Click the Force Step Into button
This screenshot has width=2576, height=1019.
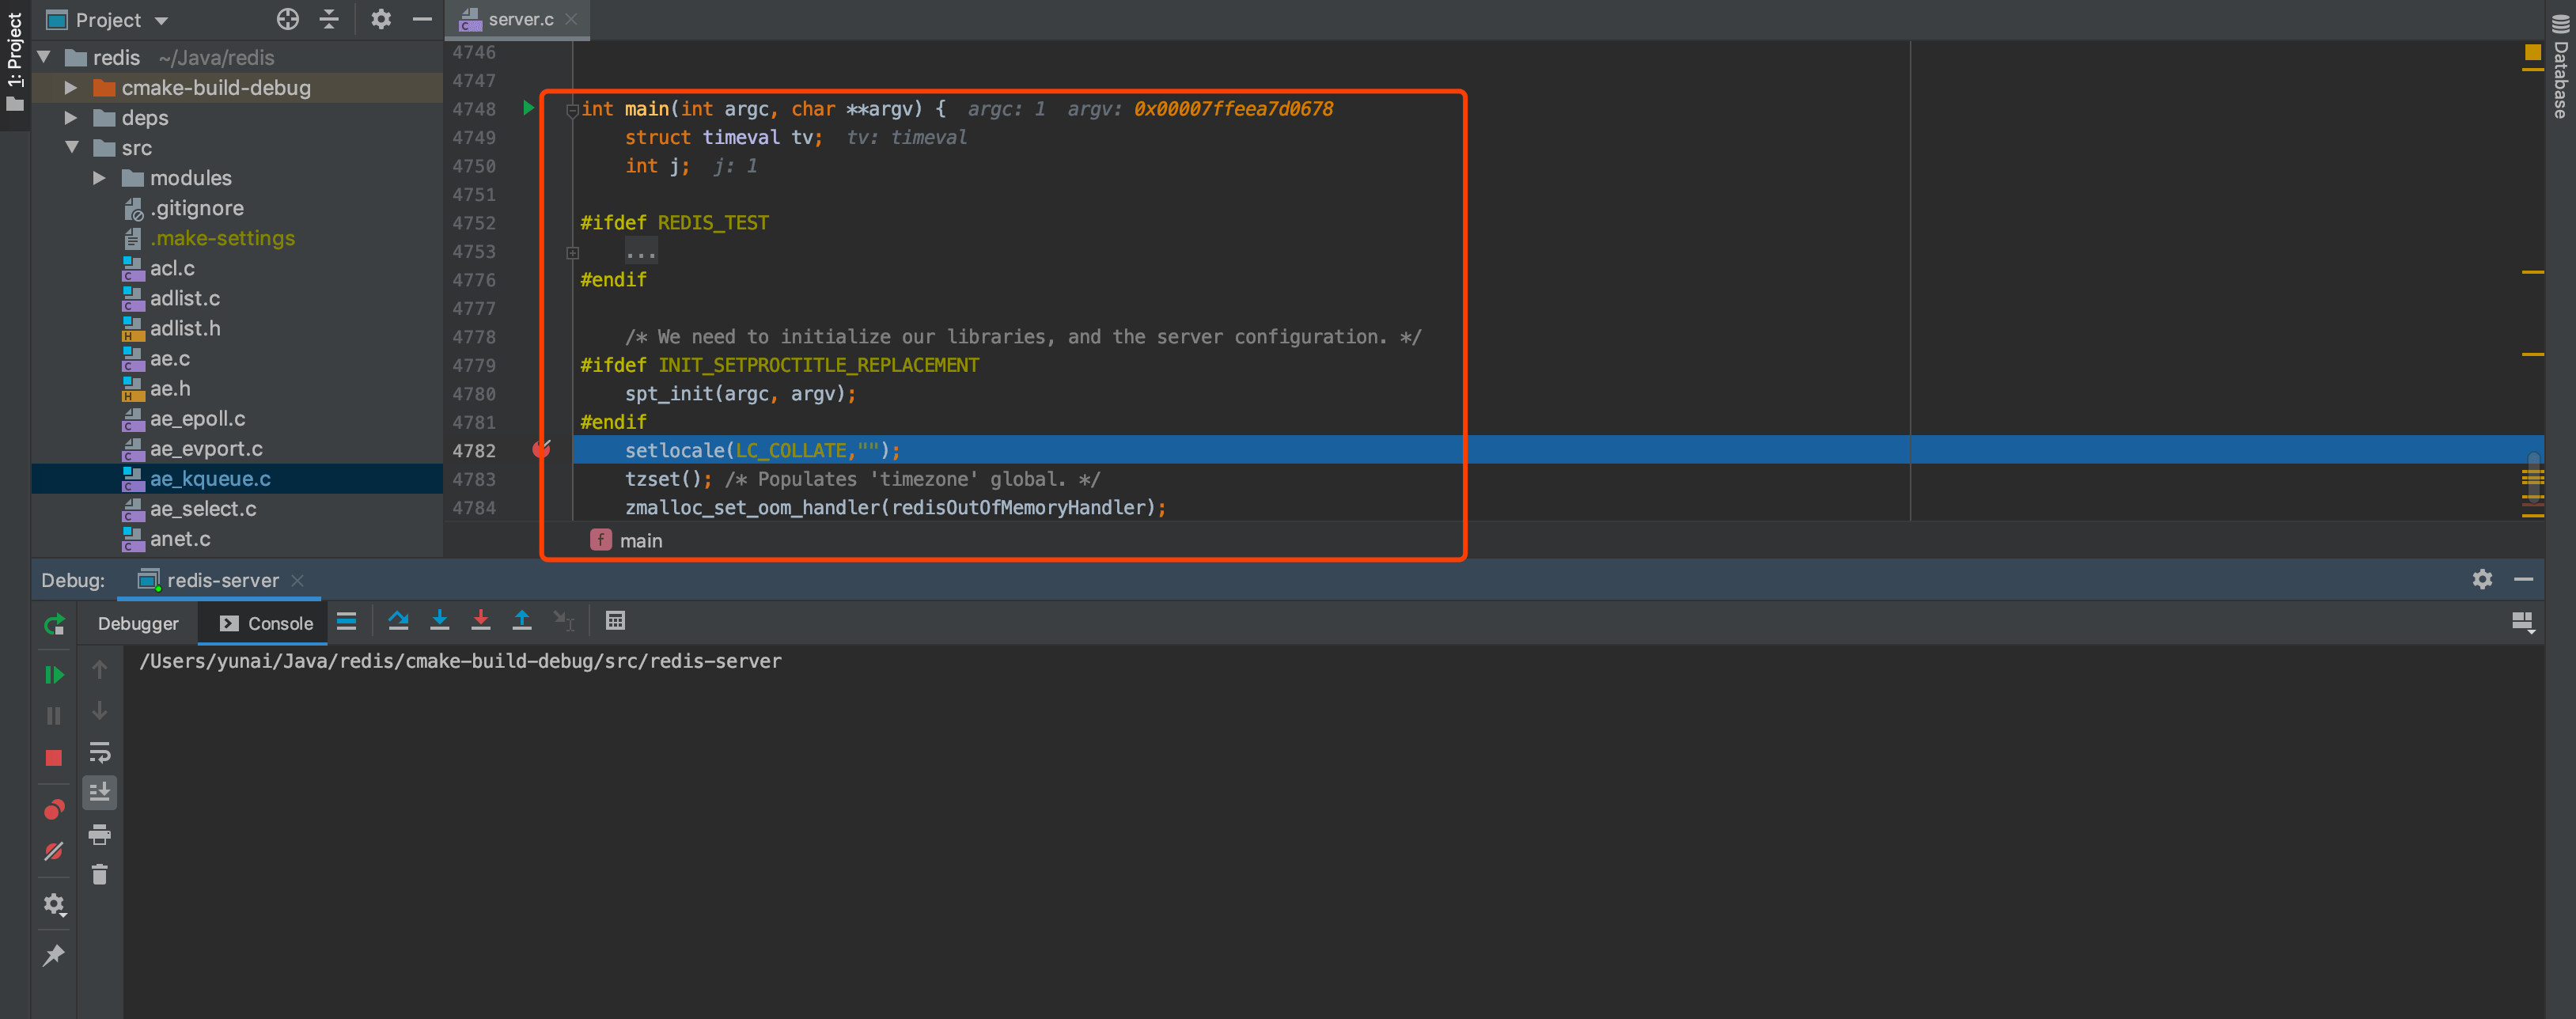[x=481, y=621]
